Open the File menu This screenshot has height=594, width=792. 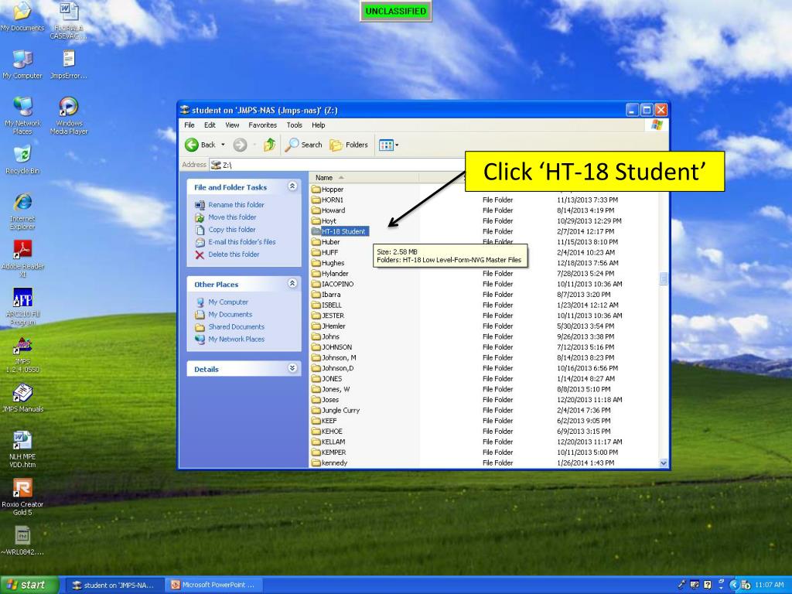(x=189, y=125)
